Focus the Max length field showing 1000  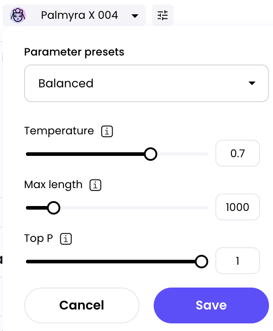click(x=238, y=207)
